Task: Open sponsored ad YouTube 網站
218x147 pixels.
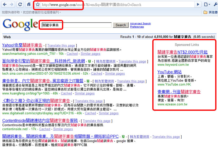Action: click(x=169, y=72)
